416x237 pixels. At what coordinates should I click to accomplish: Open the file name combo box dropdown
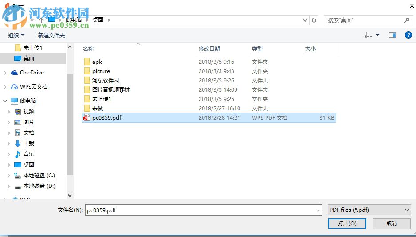pos(318,210)
